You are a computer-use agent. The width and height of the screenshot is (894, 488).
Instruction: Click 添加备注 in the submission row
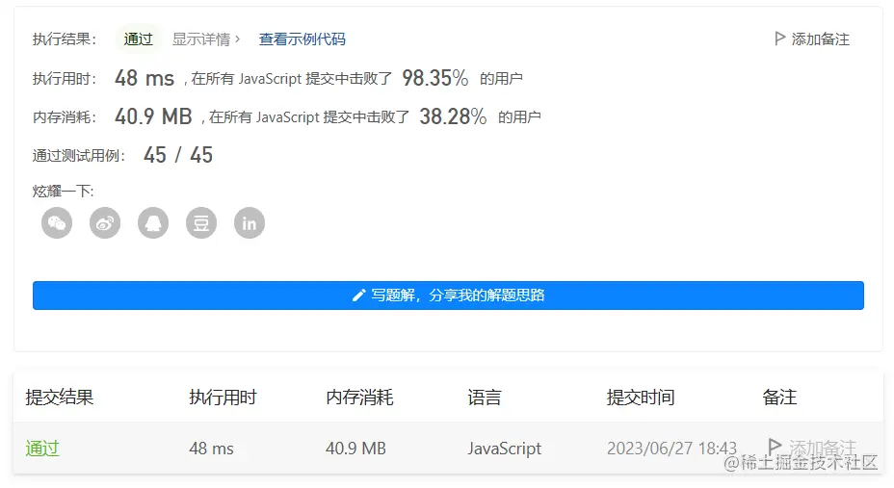[822, 448]
